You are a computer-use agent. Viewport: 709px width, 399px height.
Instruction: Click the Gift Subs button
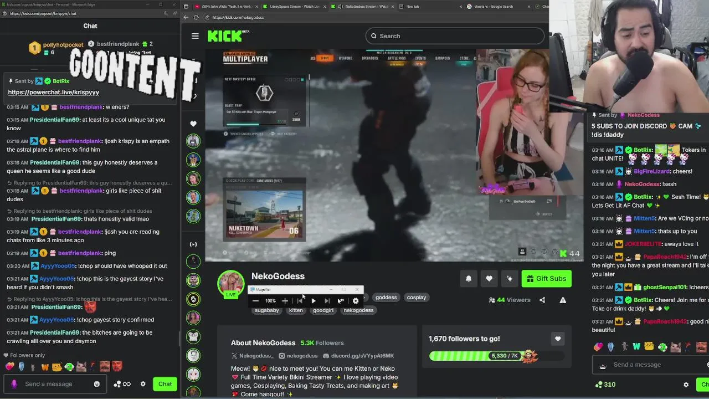point(546,279)
